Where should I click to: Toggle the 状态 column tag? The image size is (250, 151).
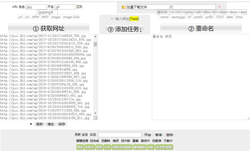pyautogui.click(x=80, y=147)
